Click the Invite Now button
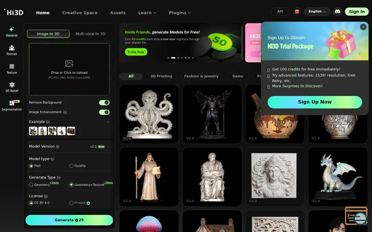 [136, 52]
